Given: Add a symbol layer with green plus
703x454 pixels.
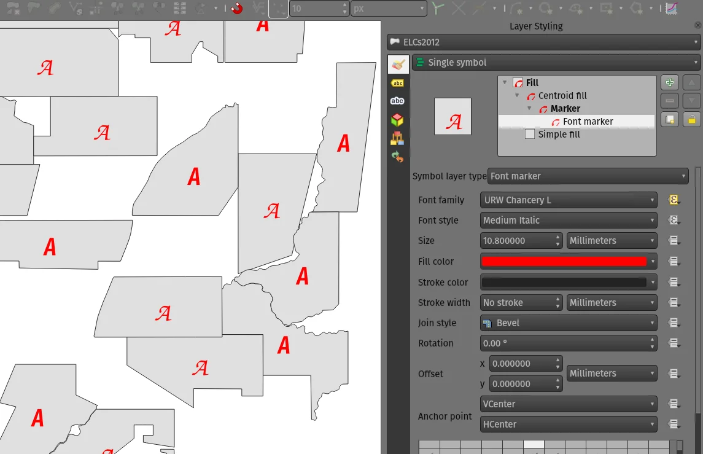Looking at the screenshot, I should point(670,83).
